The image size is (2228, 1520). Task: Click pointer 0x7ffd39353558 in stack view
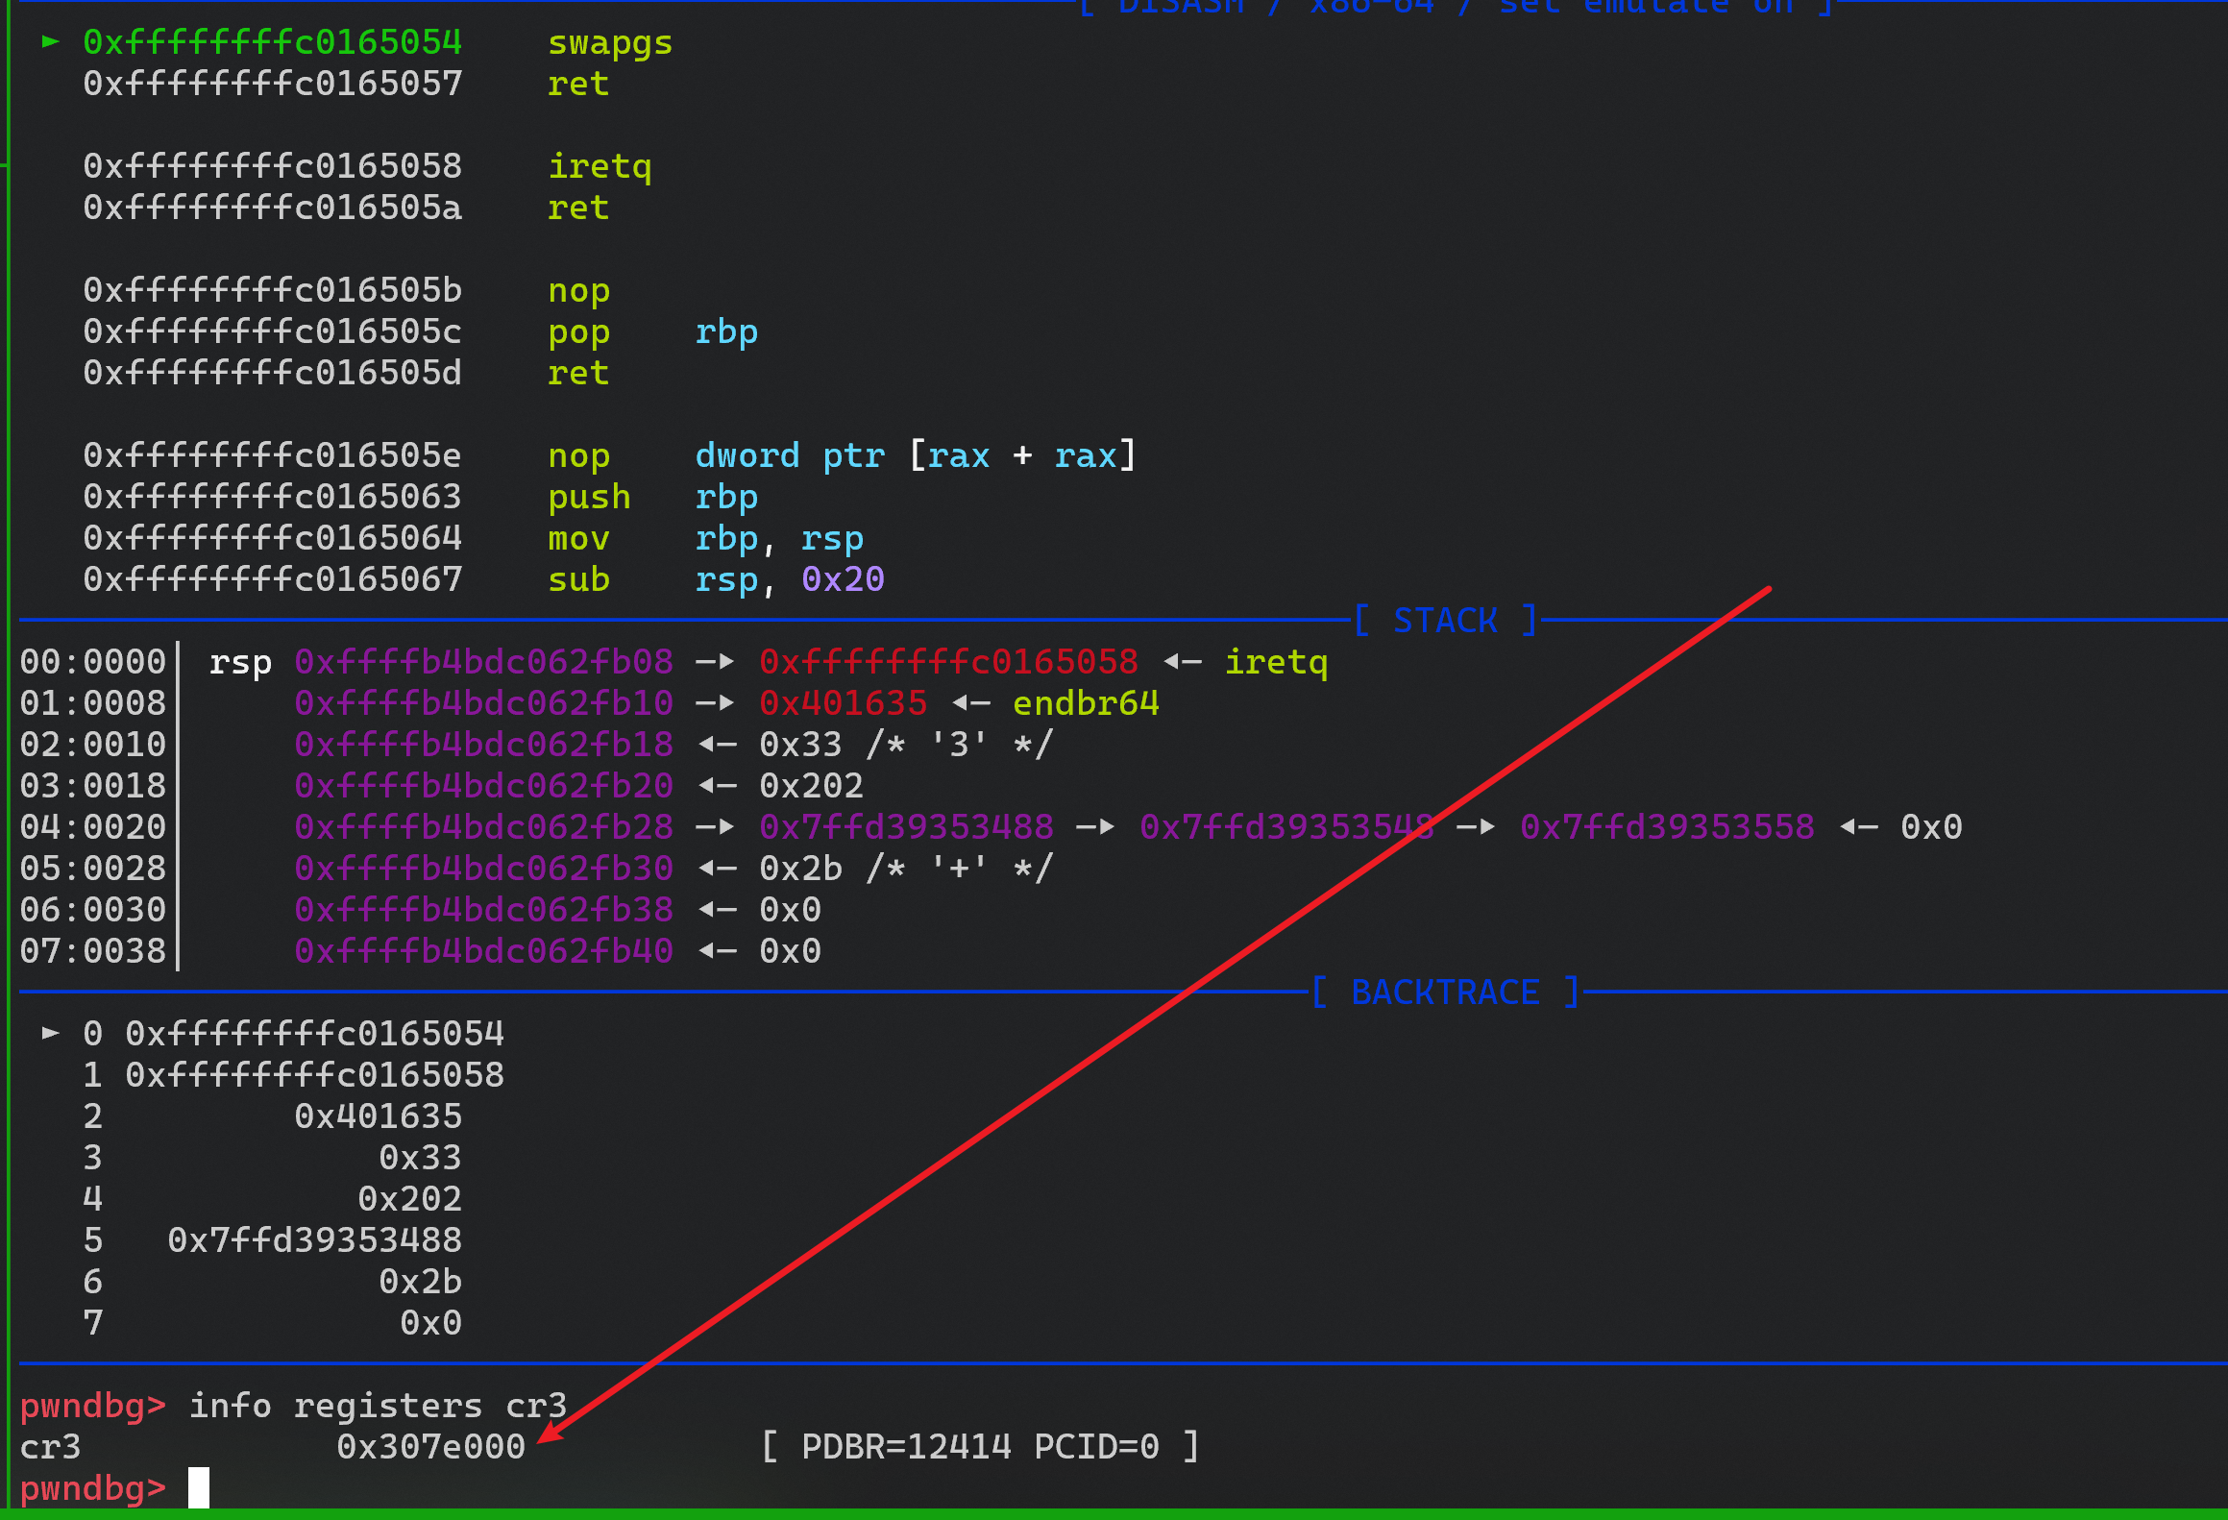coord(1667,827)
